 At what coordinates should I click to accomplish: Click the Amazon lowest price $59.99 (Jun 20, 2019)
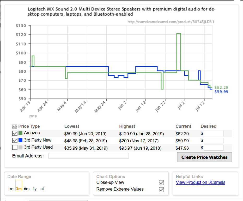click(86, 134)
